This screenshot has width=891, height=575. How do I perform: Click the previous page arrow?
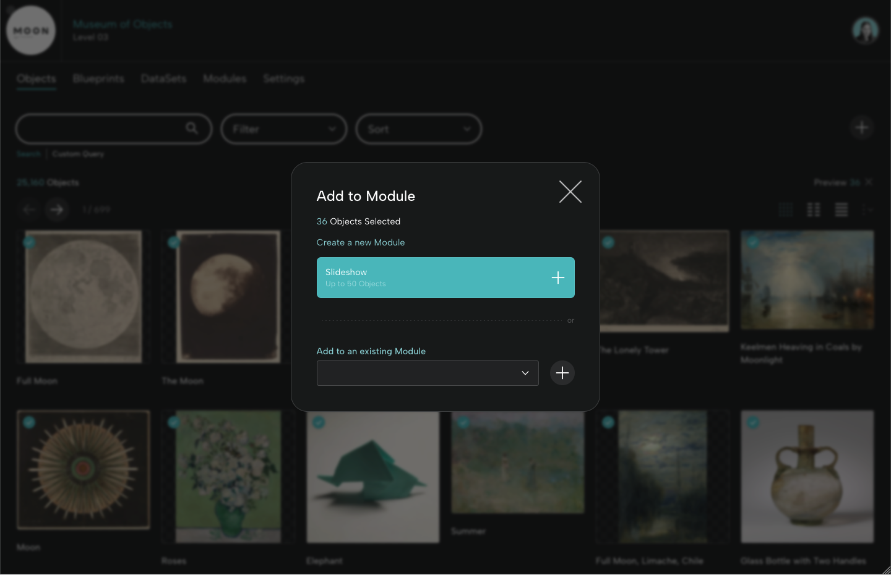(x=29, y=210)
